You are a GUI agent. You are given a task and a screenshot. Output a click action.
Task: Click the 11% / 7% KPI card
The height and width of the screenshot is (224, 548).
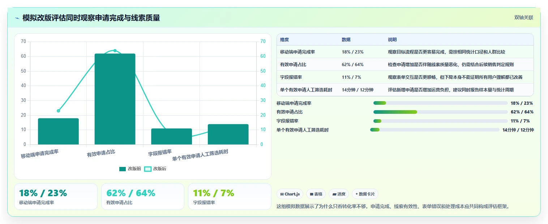point(230,197)
